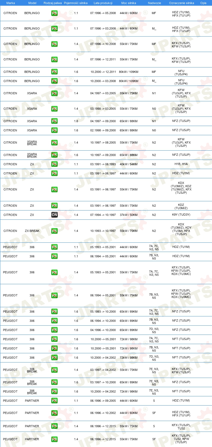Select date range 10.1997 -> 08.2005
Image resolution: width=212 pixels, height=447 pixels.
coord(103,142)
